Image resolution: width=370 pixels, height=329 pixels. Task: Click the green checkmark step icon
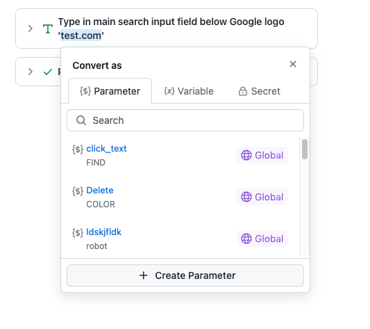pyautogui.click(x=48, y=72)
